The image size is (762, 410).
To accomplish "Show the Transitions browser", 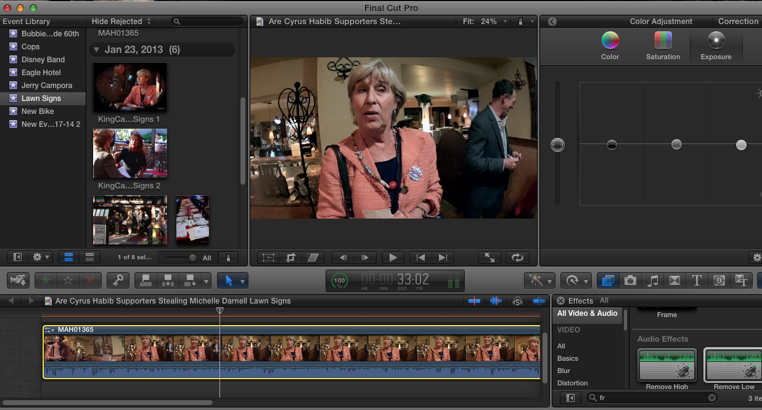I will point(674,281).
